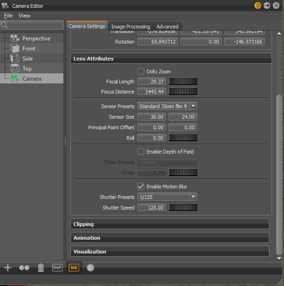
Task: Click the camera search input box
Action: (x=32, y=25)
